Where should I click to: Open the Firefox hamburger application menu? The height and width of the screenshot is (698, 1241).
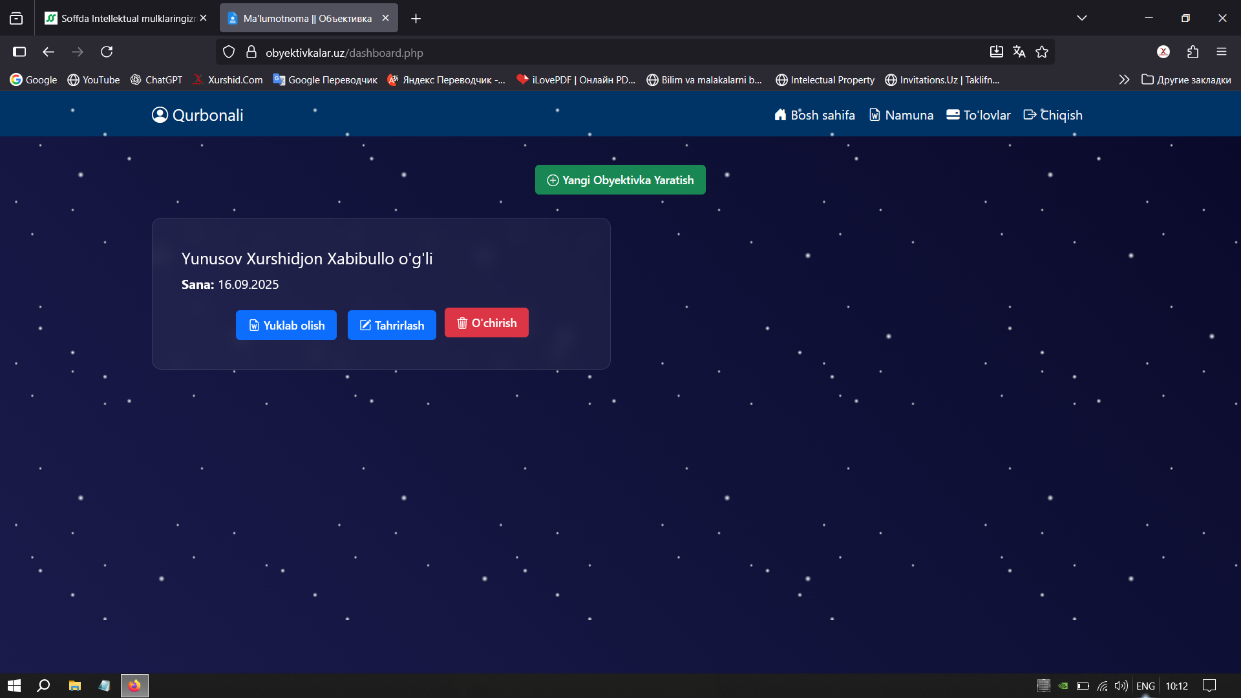pyautogui.click(x=1221, y=52)
